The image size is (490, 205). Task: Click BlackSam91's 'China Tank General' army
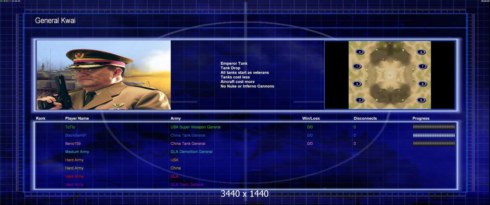pos(188,135)
